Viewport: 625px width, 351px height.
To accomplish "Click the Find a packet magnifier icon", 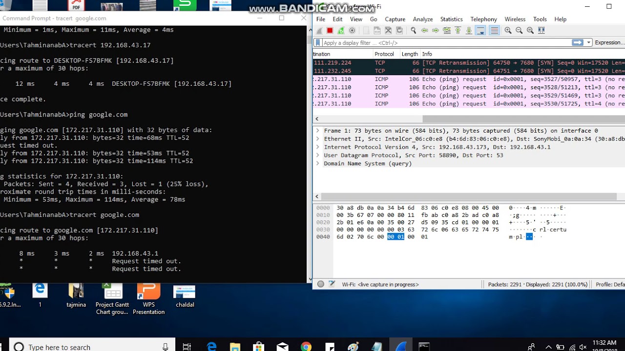I will pos(413,30).
